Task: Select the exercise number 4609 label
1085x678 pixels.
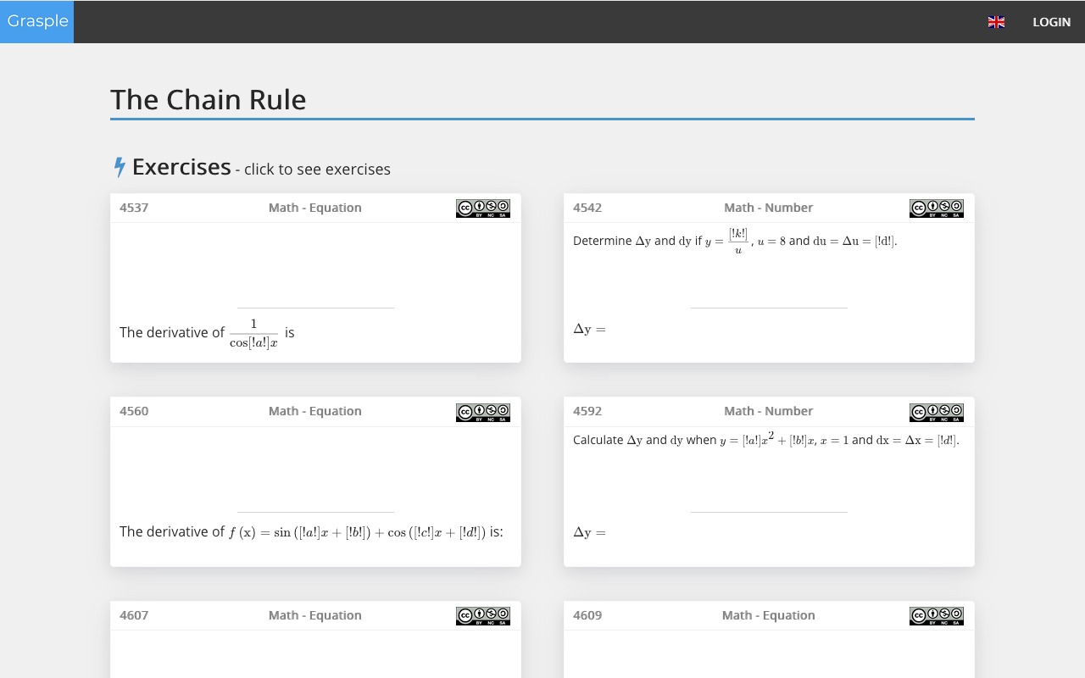Action: coord(587,615)
